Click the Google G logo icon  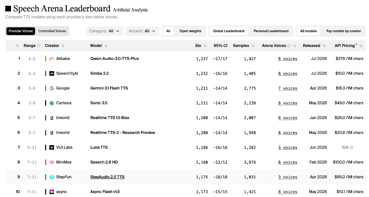52,88
